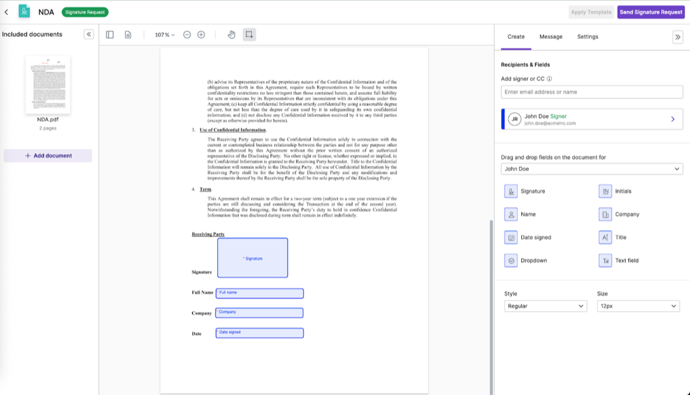Click Send Signature Request button
The width and height of the screenshot is (690, 395).
click(650, 12)
